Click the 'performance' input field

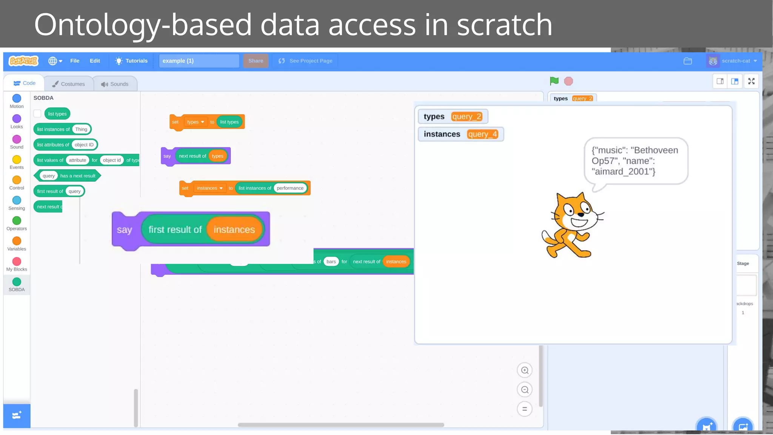click(290, 188)
